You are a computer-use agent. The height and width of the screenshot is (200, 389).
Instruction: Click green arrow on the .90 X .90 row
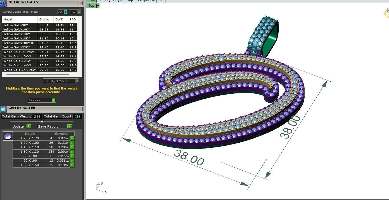(x=72, y=161)
